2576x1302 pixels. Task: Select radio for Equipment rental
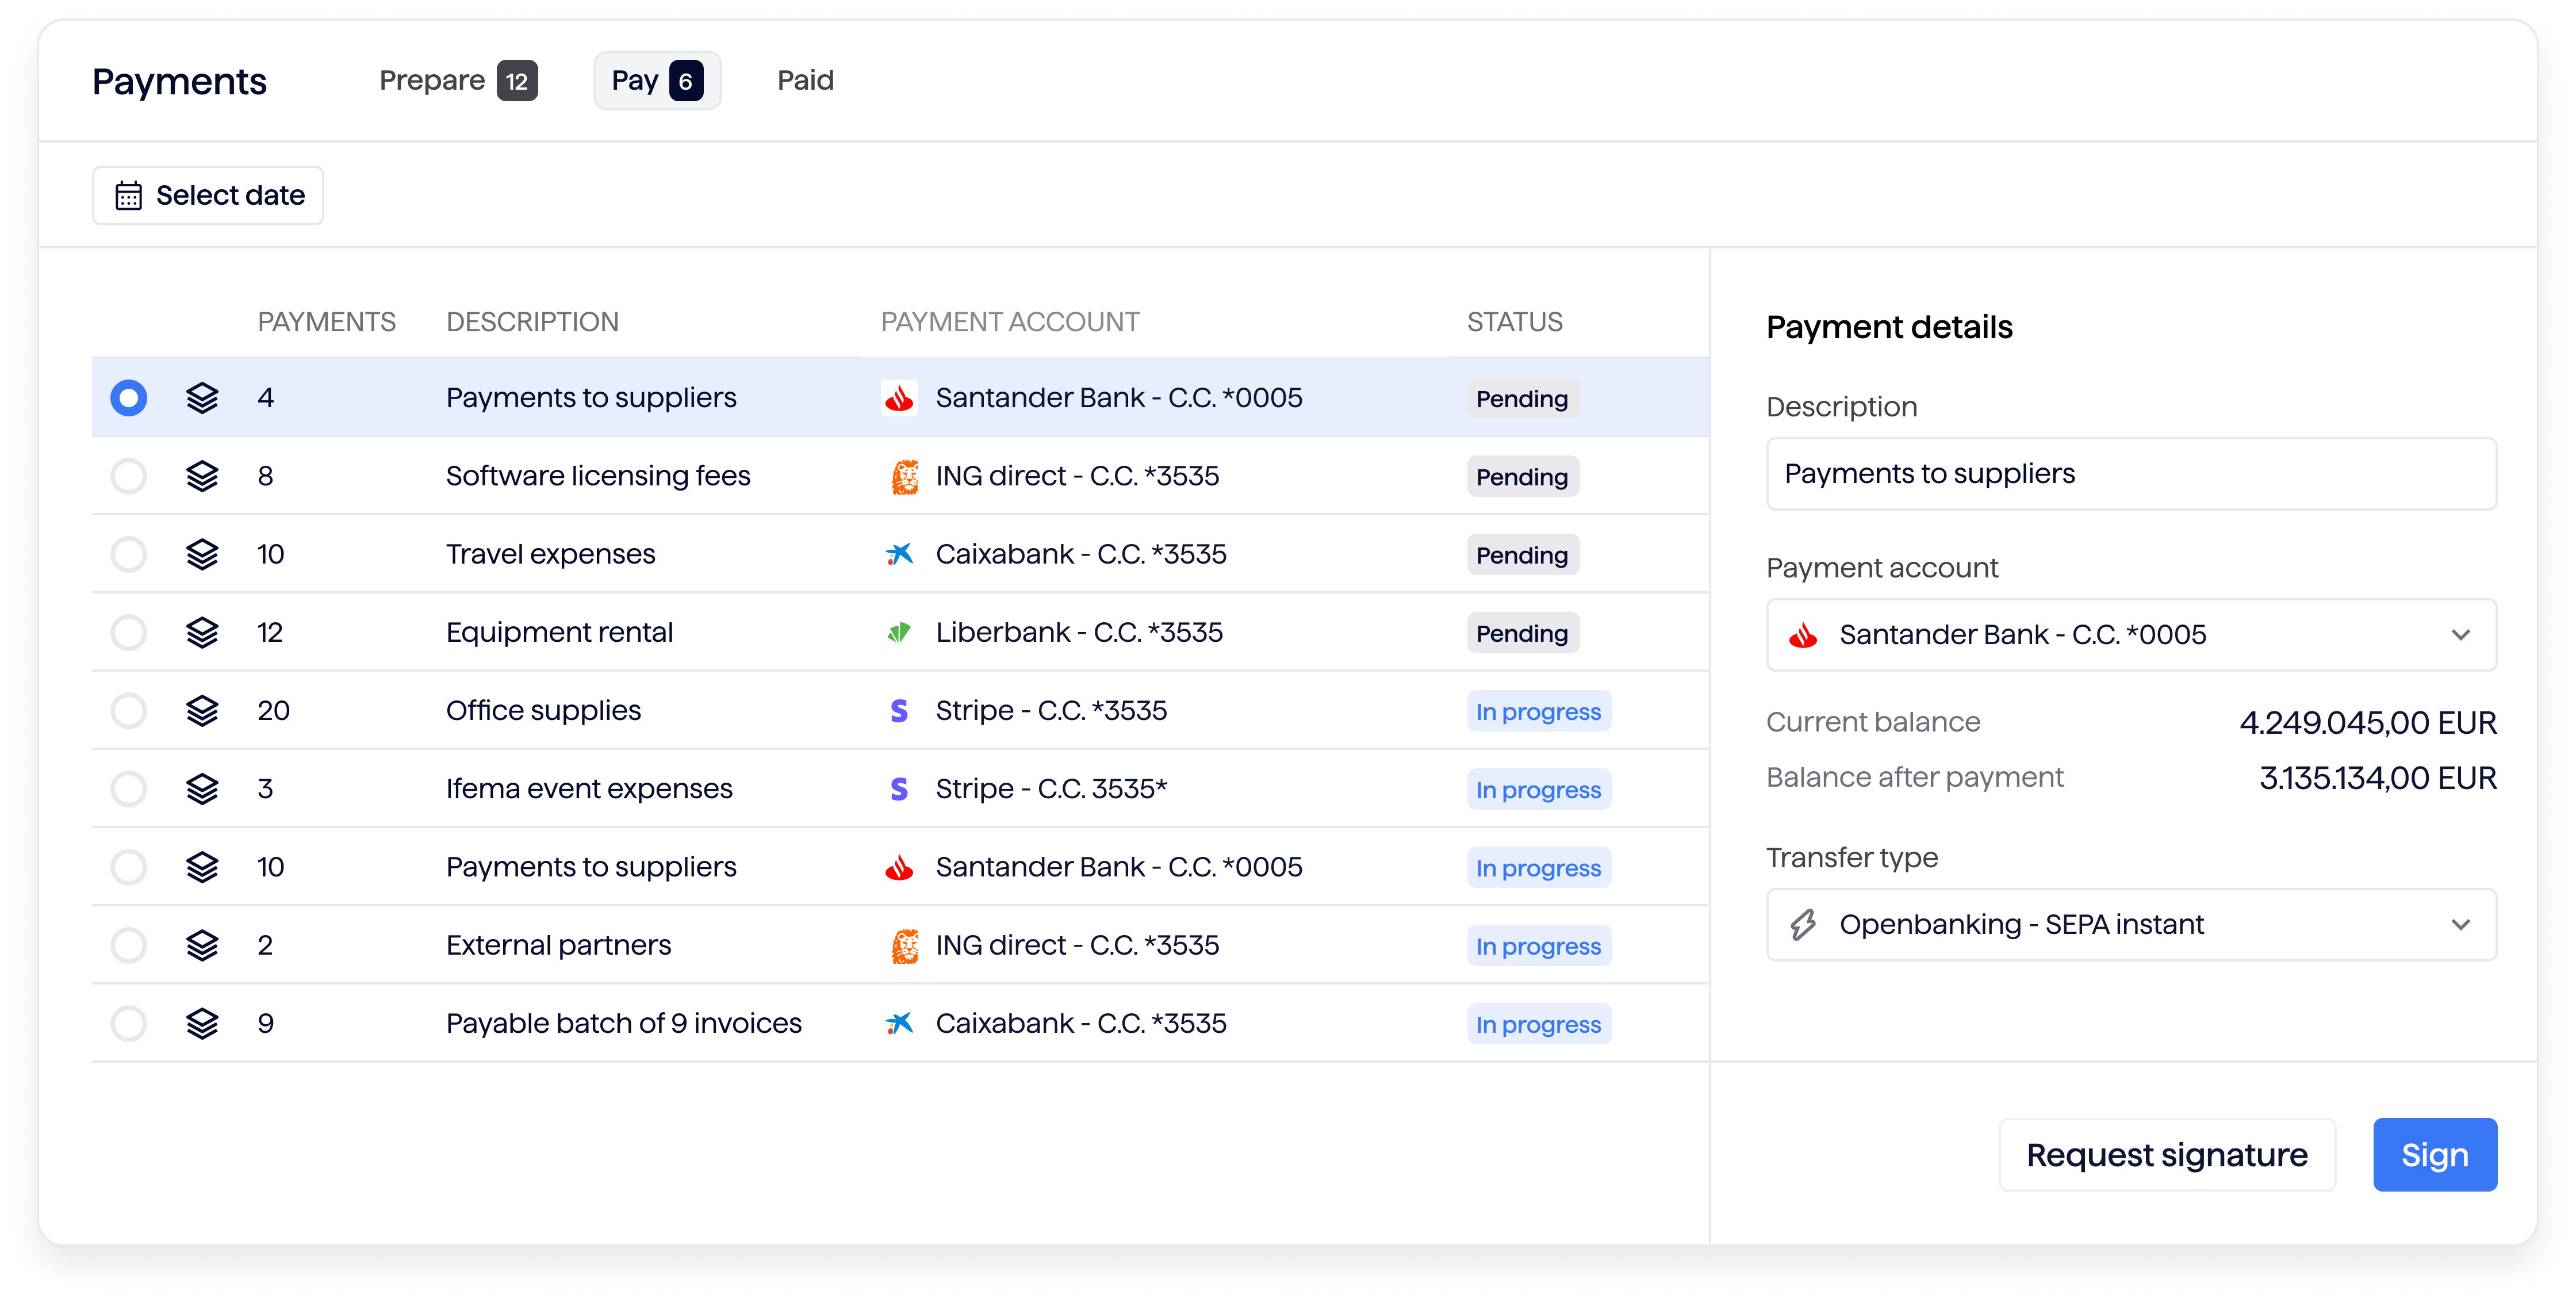[128, 632]
